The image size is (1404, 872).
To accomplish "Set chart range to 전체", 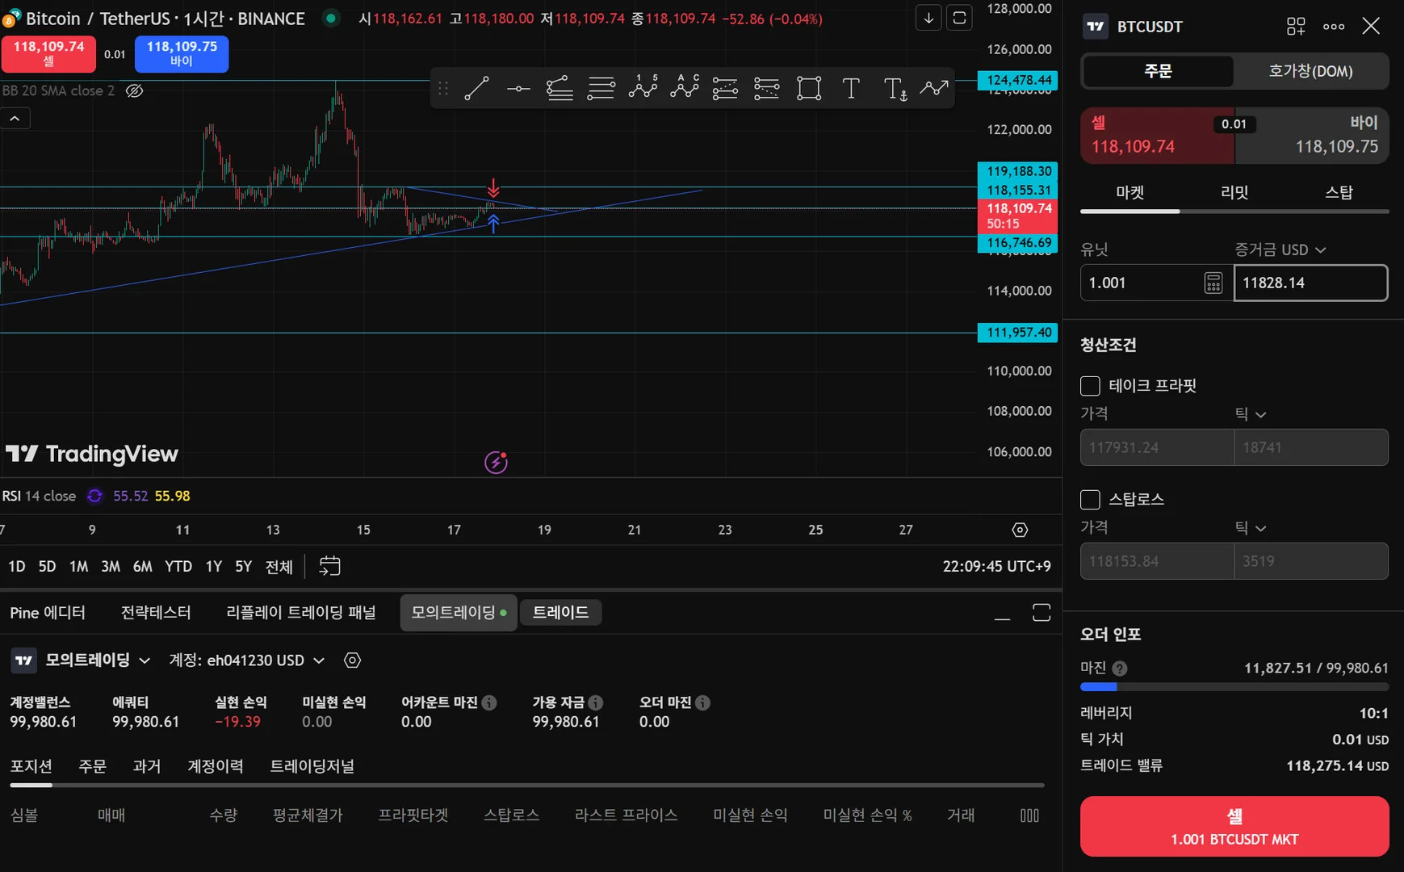I will coord(279,567).
